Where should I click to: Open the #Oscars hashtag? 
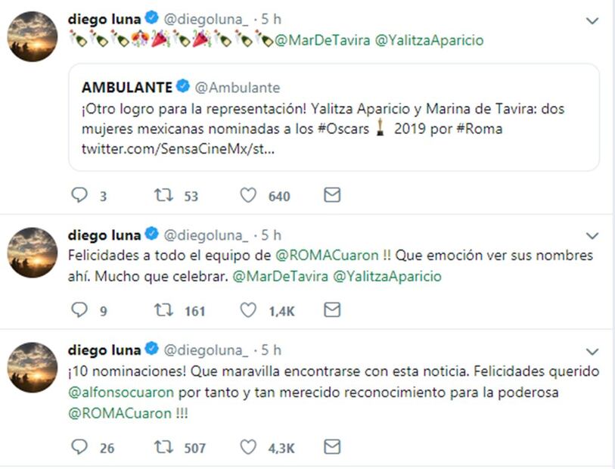click(342, 129)
